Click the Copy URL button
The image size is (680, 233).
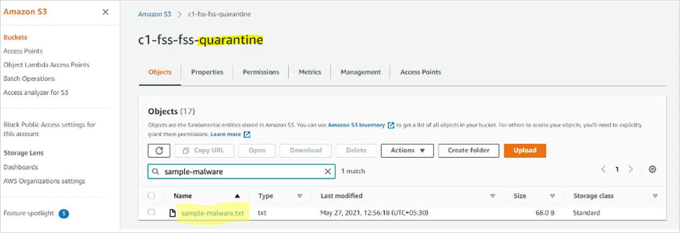tap(204, 150)
